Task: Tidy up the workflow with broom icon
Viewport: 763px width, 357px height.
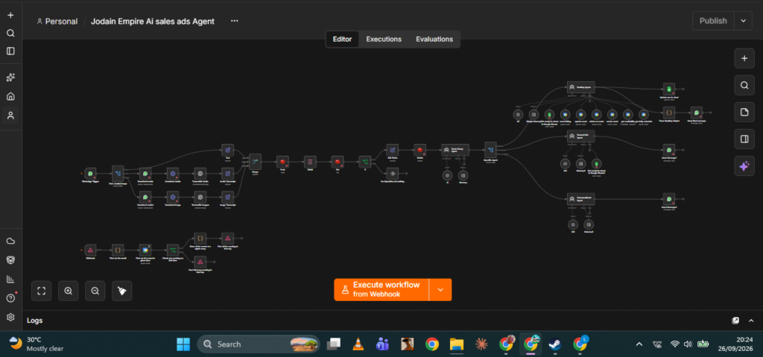Action: pyautogui.click(x=121, y=291)
